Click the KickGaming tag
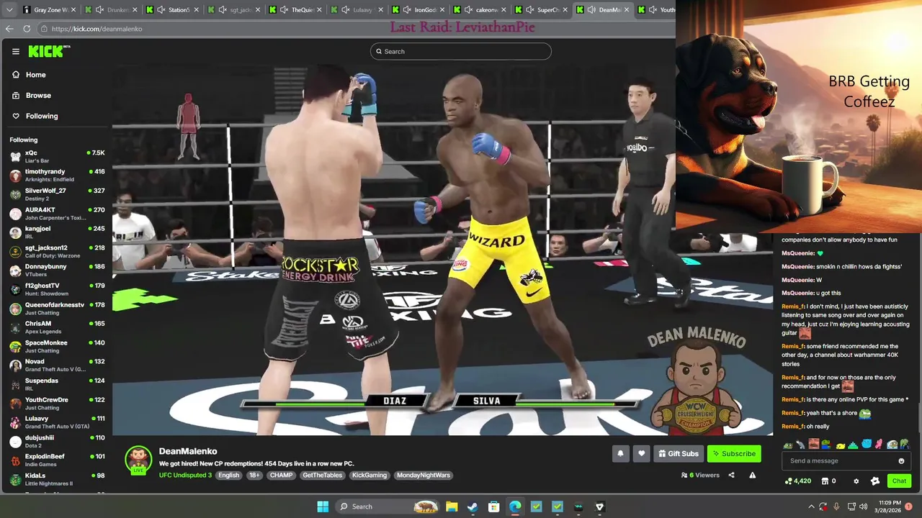 click(x=370, y=475)
